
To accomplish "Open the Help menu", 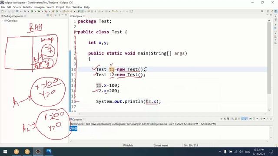I will [87, 7].
